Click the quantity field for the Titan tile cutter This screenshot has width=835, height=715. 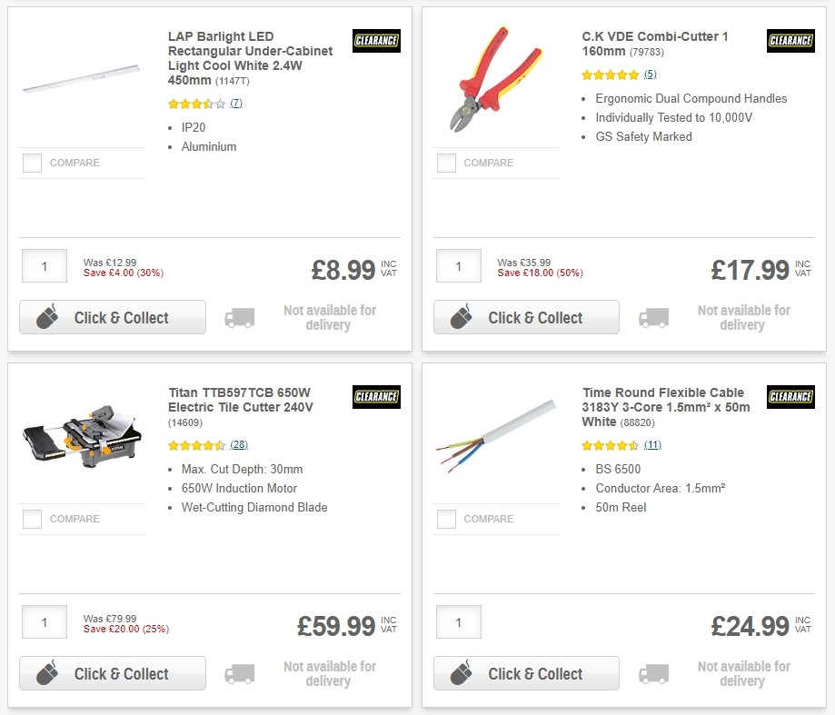45,621
